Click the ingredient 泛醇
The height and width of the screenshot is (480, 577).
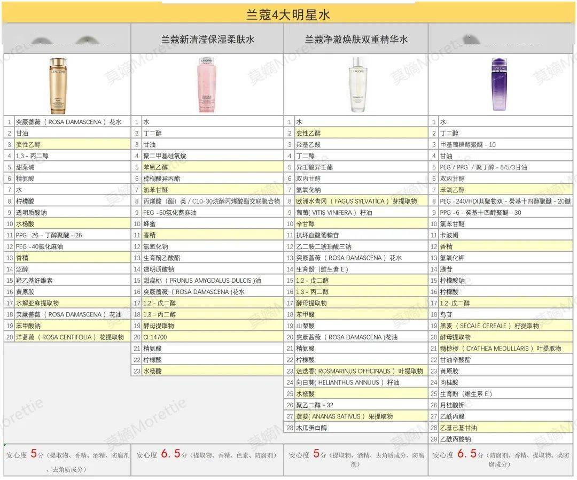coord(22,269)
